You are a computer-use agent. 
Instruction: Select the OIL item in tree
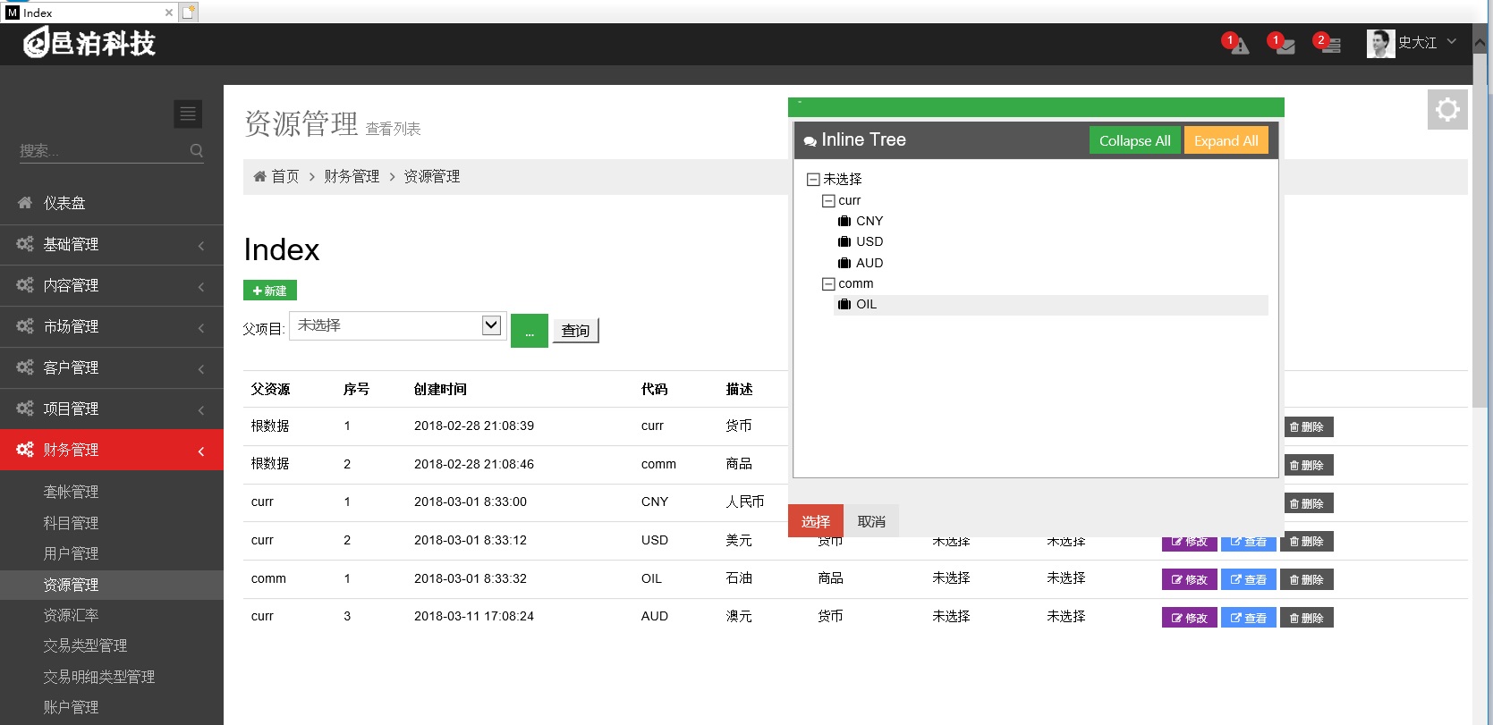tap(866, 305)
